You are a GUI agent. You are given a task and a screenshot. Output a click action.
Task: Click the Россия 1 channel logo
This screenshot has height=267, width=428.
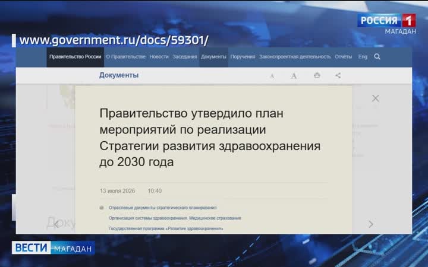point(386,21)
